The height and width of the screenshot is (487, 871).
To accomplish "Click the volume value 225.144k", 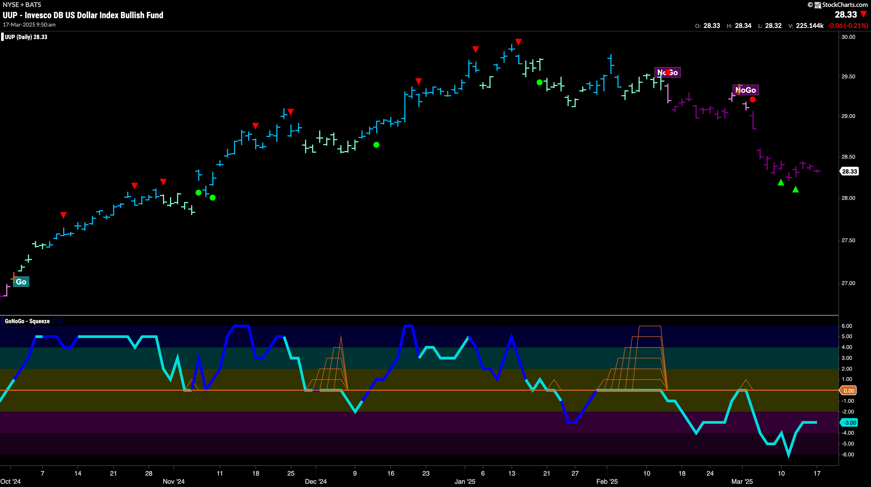I will (x=809, y=26).
